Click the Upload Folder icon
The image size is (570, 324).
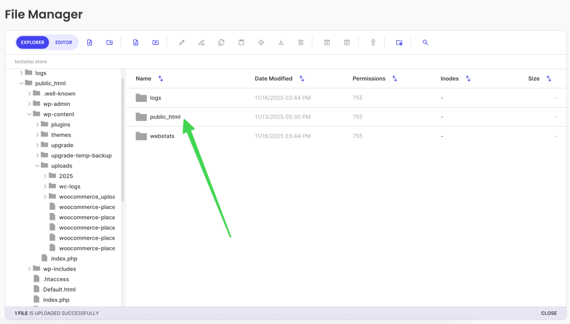pyautogui.click(x=155, y=42)
